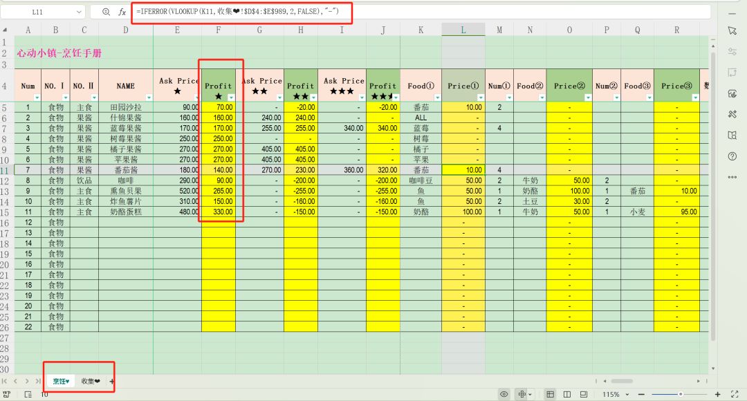Image resolution: width=747 pixels, height=401 pixels.
Task: Click column L header
Action: tap(463, 29)
